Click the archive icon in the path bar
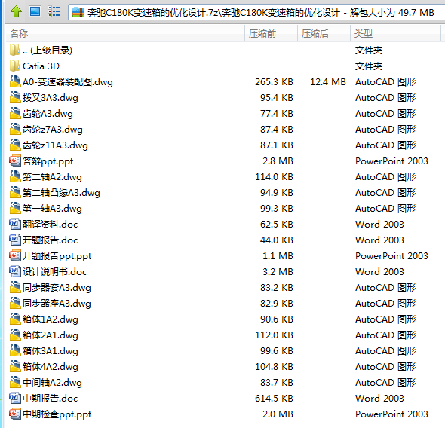Image resolution: width=445 pixels, height=428 pixels. tap(78, 12)
